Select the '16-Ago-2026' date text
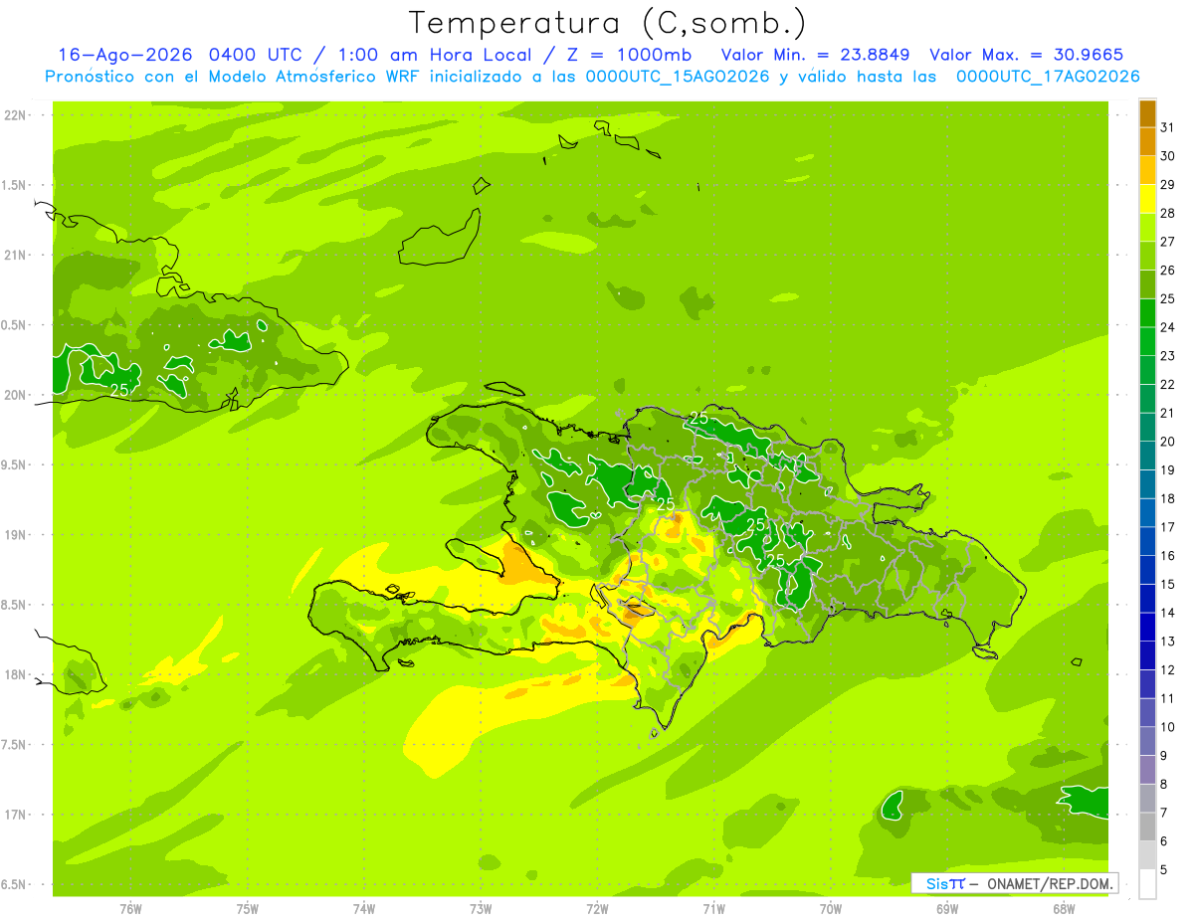The image size is (1194, 922). pyautogui.click(x=126, y=55)
